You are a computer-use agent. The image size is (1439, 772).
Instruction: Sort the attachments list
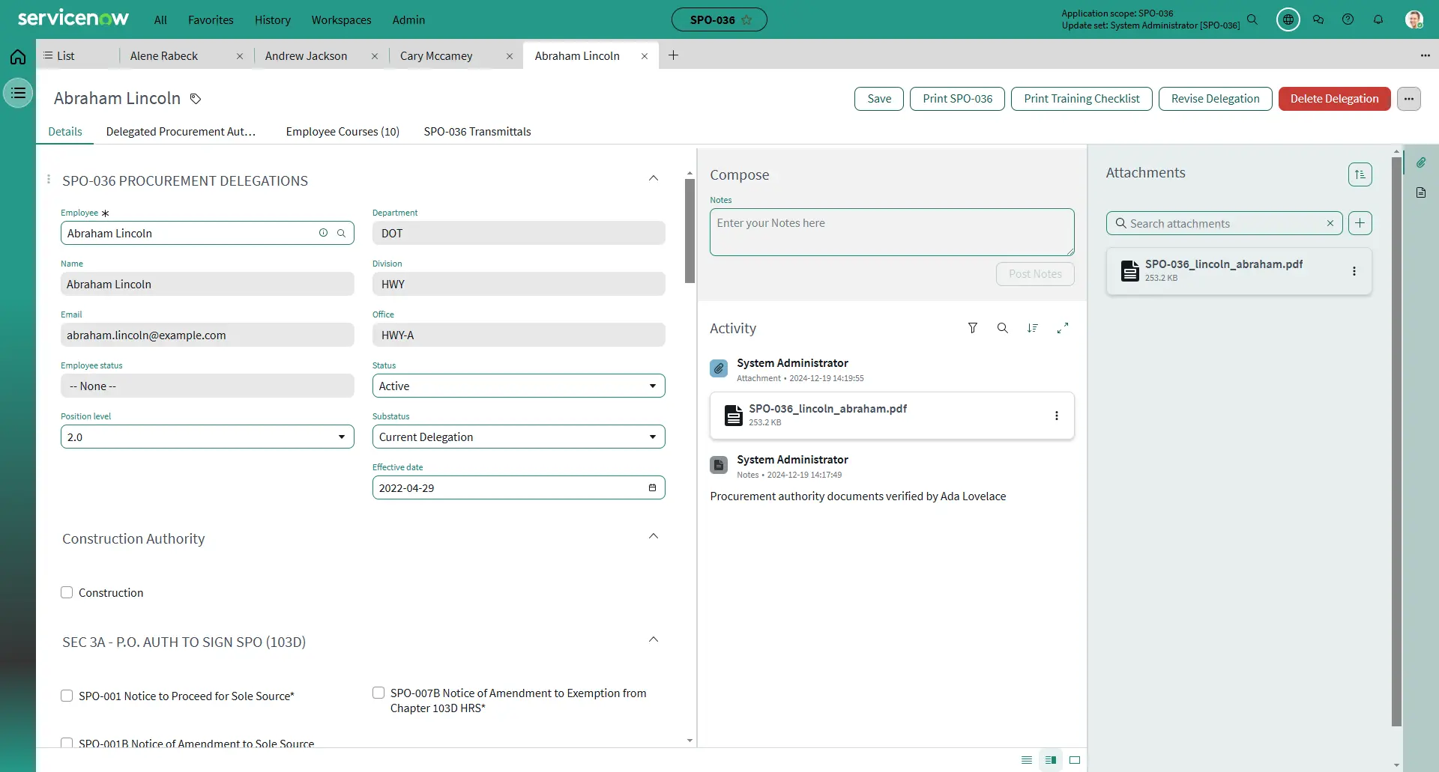coord(1360,174)
